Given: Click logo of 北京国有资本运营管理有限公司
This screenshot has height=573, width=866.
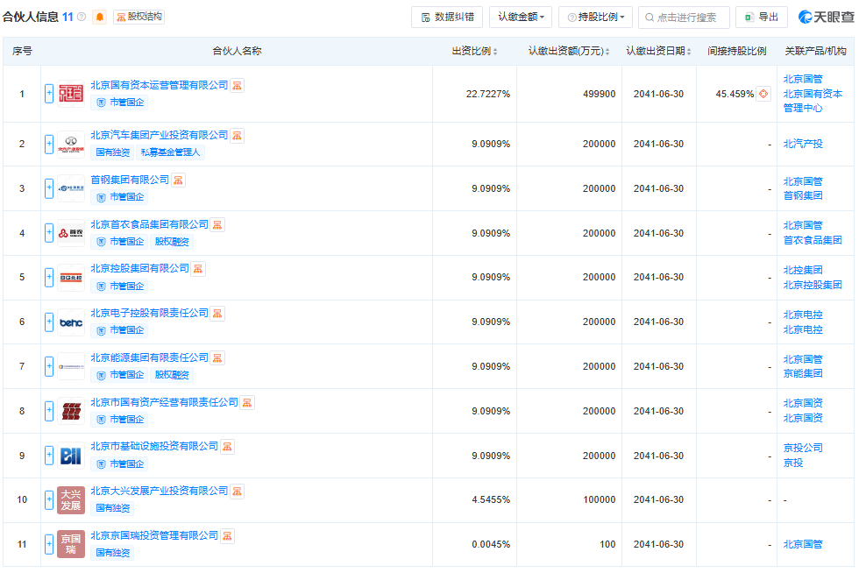Looking at the screenshot, I should 71,93.
